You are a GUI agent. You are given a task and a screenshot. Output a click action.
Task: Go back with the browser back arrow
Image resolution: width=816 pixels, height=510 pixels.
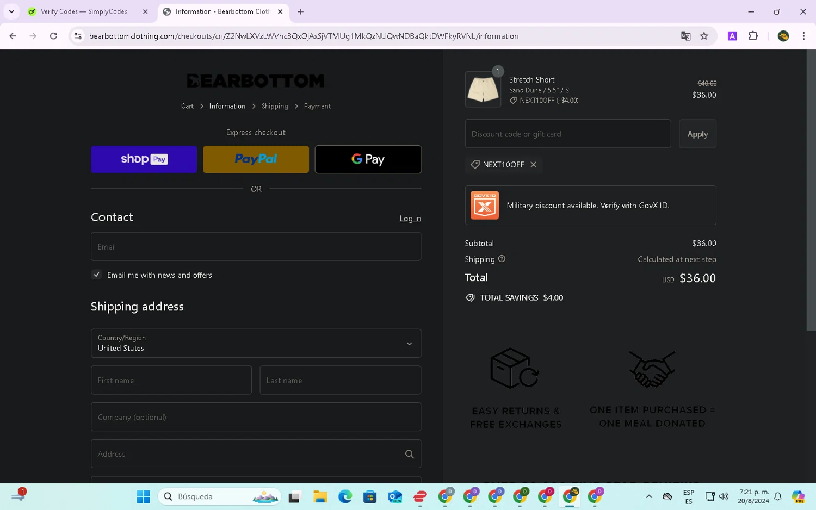(x=13, y=36)
